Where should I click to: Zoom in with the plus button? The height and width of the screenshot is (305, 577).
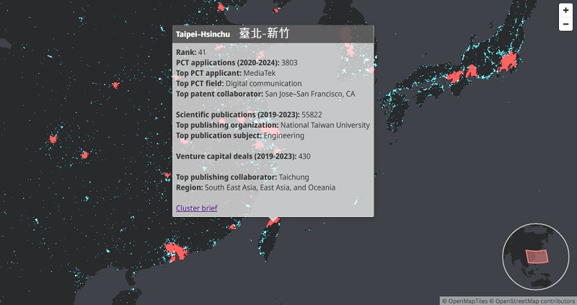[565, 11]
